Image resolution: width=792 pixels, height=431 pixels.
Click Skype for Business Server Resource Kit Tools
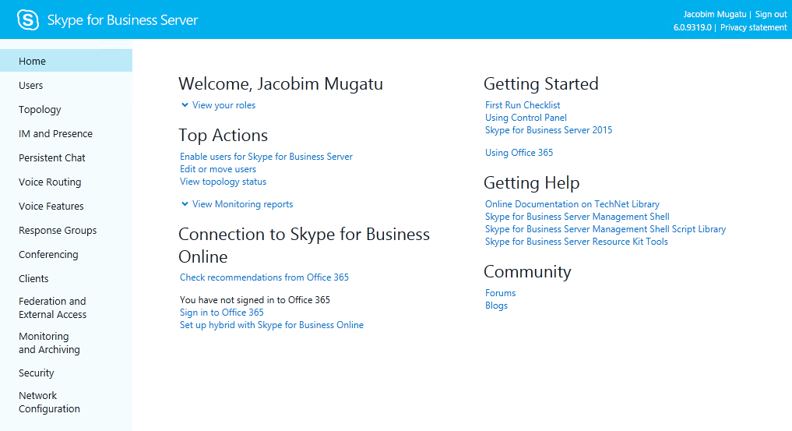[x=576, y=242]
